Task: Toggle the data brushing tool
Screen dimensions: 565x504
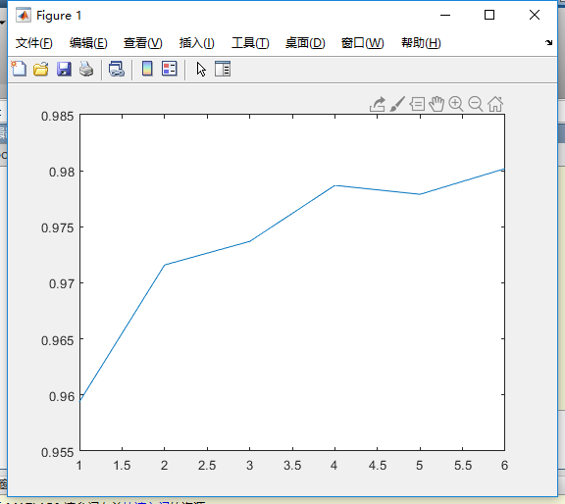Action: (397, 104)
